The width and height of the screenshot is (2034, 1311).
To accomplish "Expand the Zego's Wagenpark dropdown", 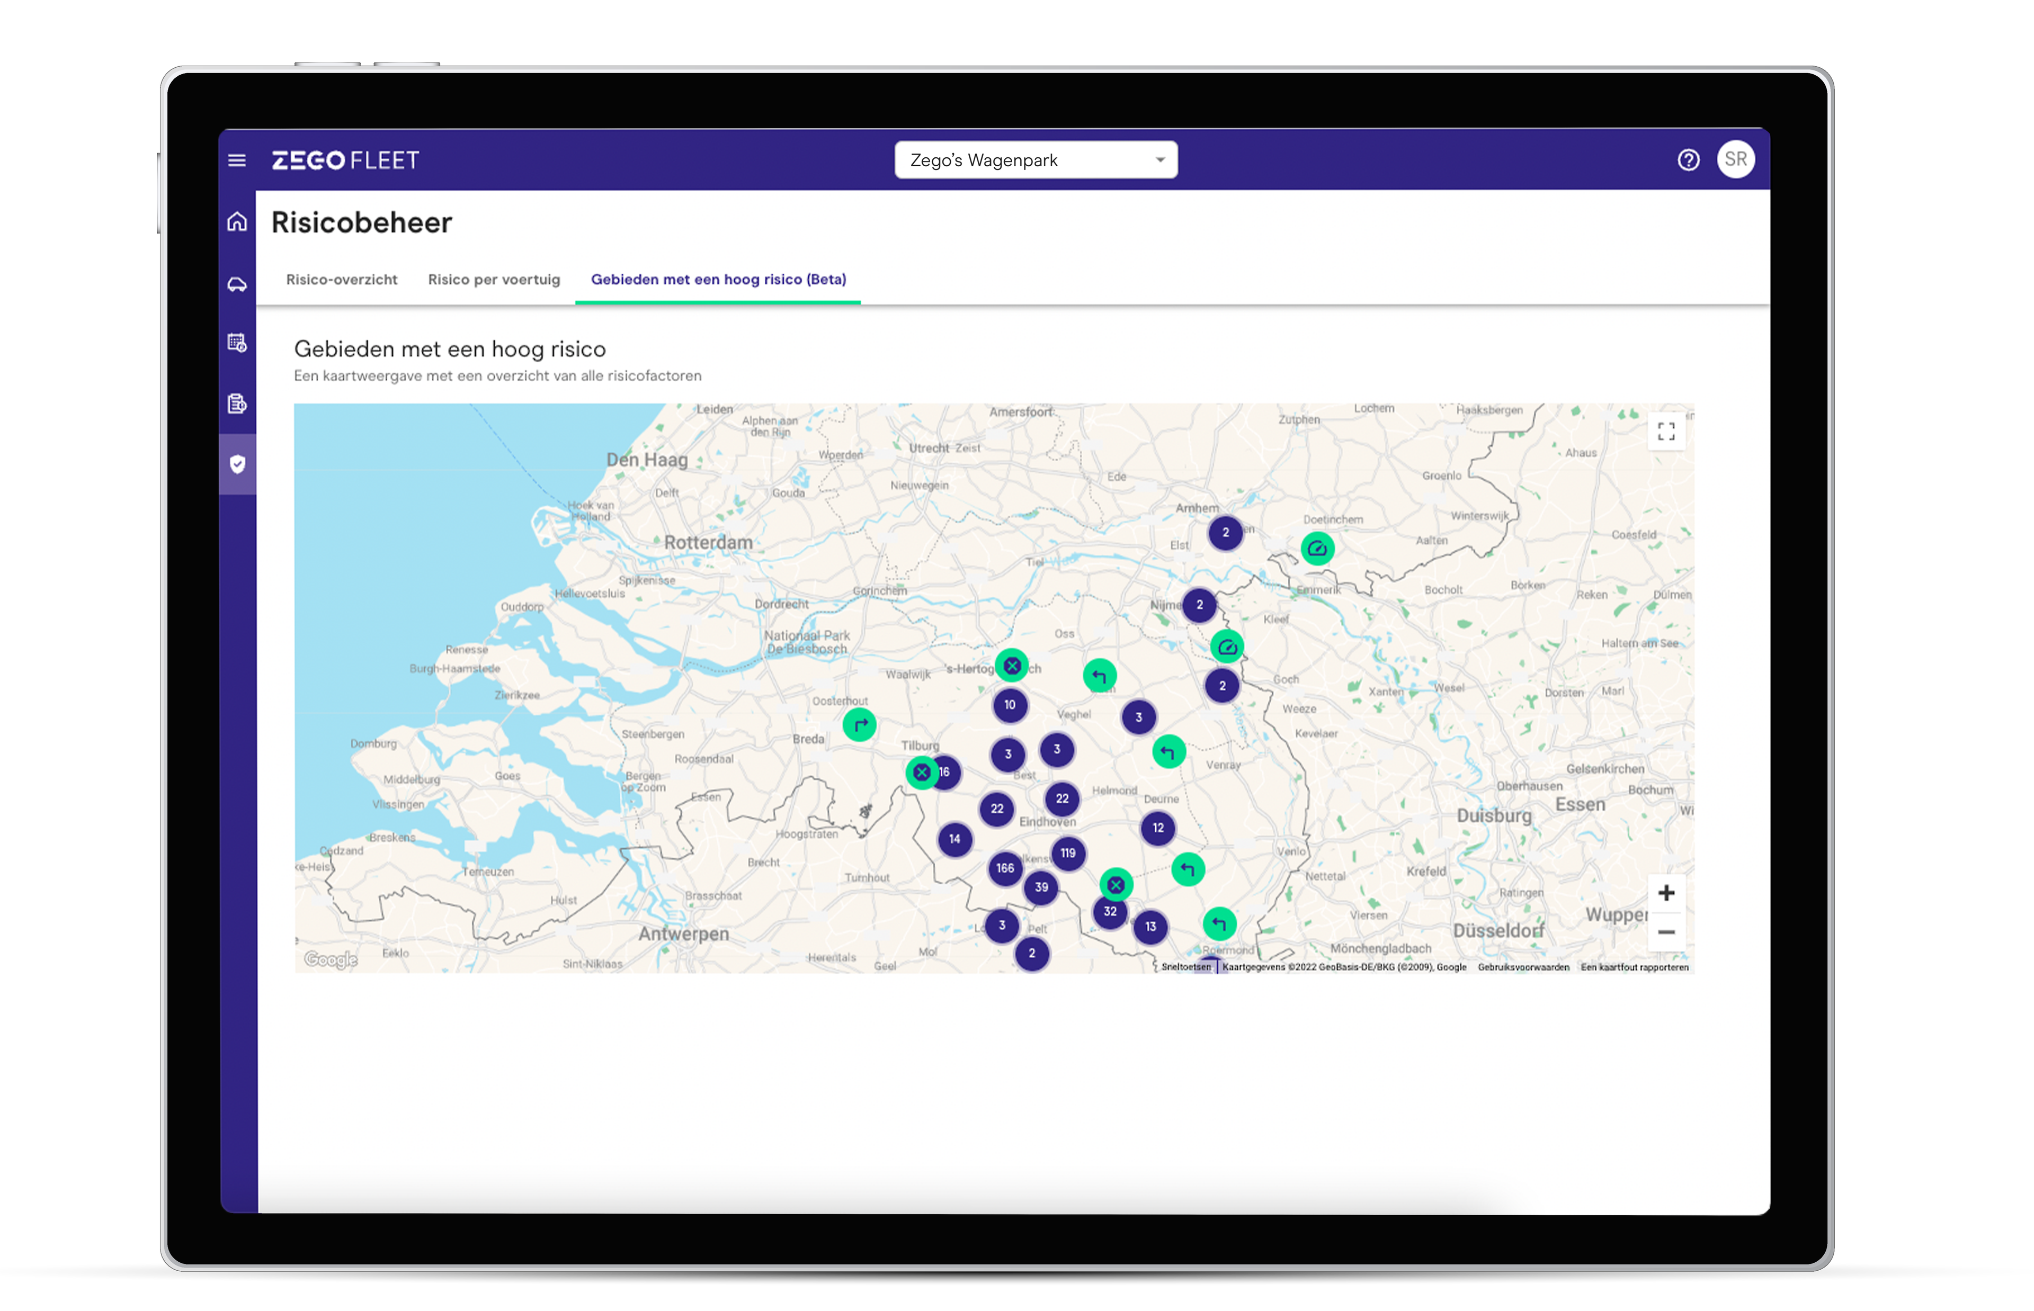I will 1036,160.
